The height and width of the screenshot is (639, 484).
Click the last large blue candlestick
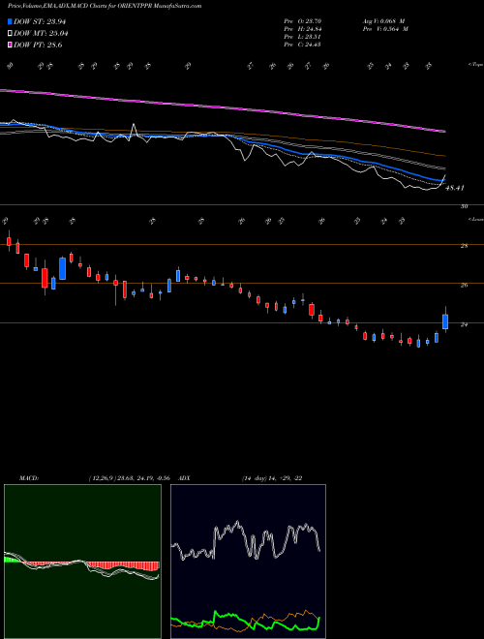click(x=445, y=321)
